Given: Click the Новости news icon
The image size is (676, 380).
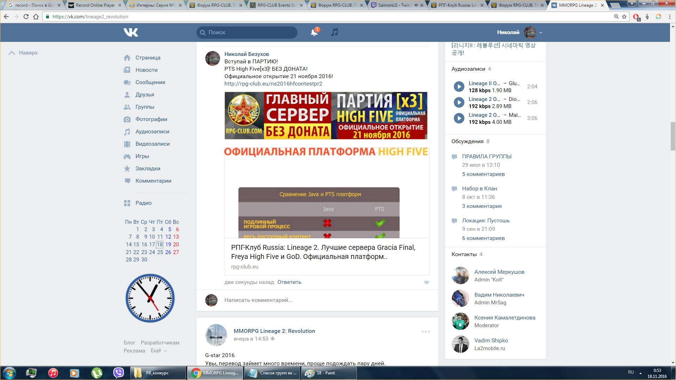Looking at the screenshot, I should coord(127,70).
